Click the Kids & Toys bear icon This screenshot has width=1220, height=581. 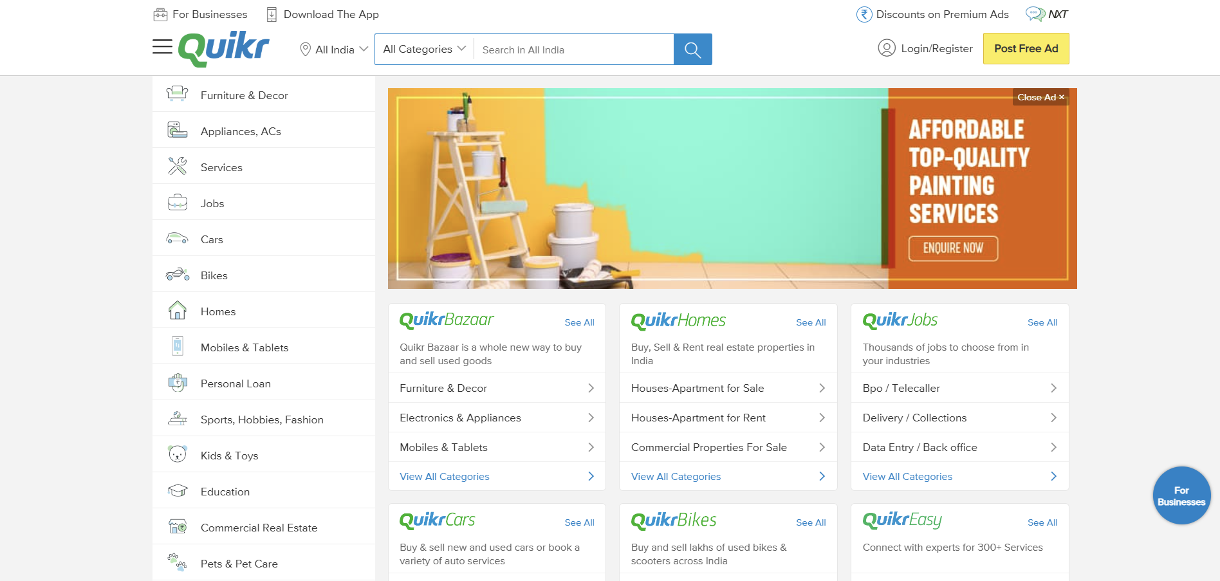pyautogui.click(x=178, y=454)
